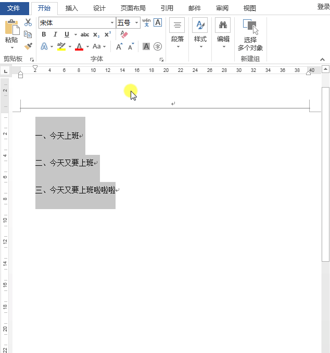The image size is (330, 353).
Task: Click the vertical scrollbar thumb
Action: point(325,174)
